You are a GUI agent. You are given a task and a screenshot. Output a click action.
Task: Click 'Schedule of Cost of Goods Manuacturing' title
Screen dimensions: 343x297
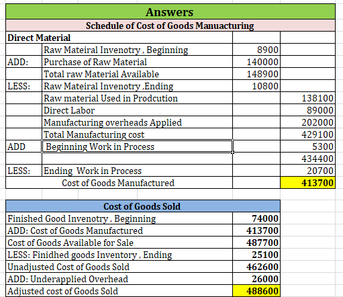point(170,26)
